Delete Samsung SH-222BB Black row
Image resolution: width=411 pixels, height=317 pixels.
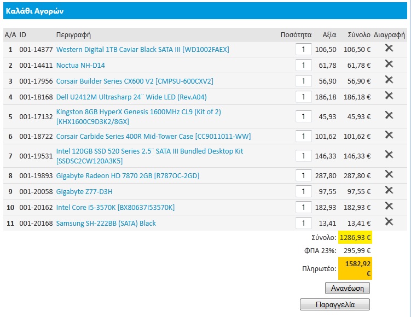[x=389, y=222]
